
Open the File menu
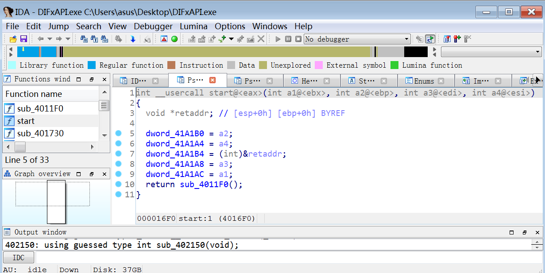point(12,26)
